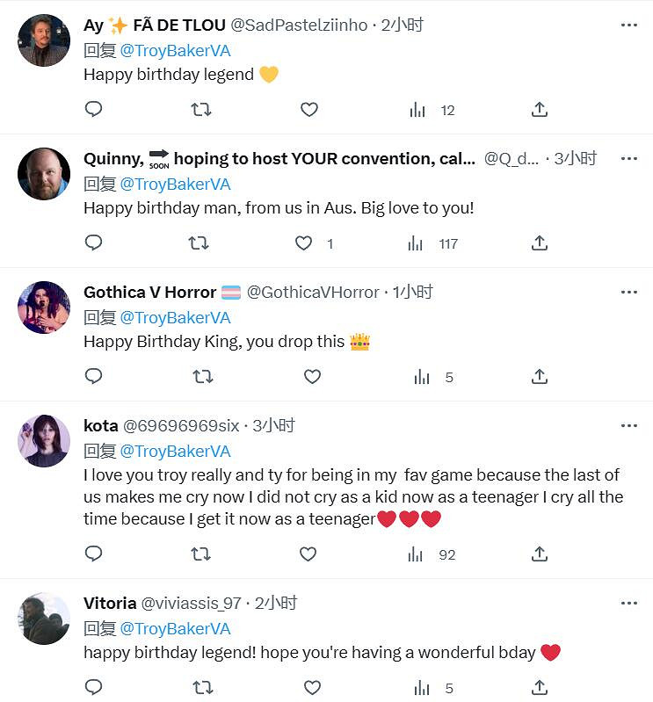The image size is (653, 702).
Task: Open Gothica V Horror's profile picture
Action: [44, 308]
